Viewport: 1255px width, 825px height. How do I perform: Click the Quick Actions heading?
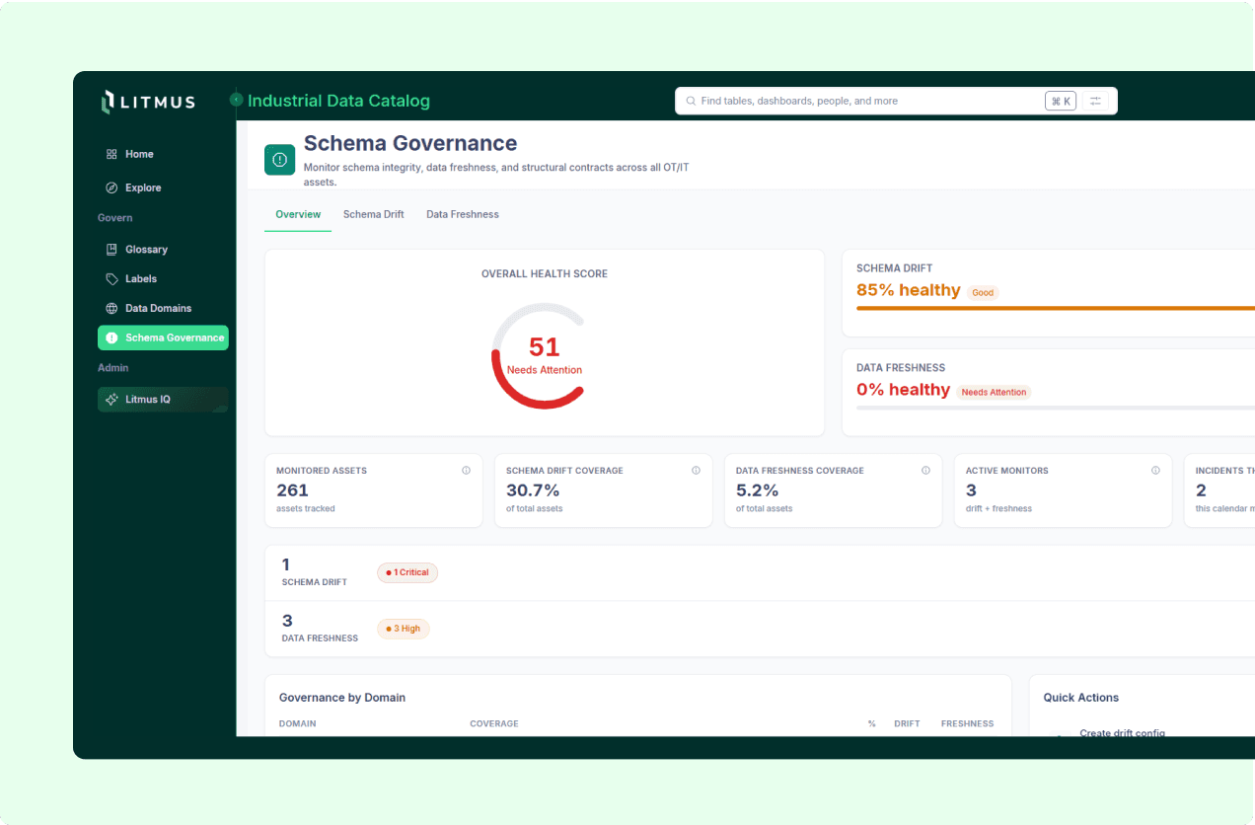1081,698
